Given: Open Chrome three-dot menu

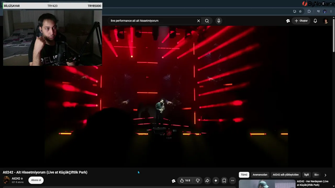Looking at the screenshot, I should (331, 11).
